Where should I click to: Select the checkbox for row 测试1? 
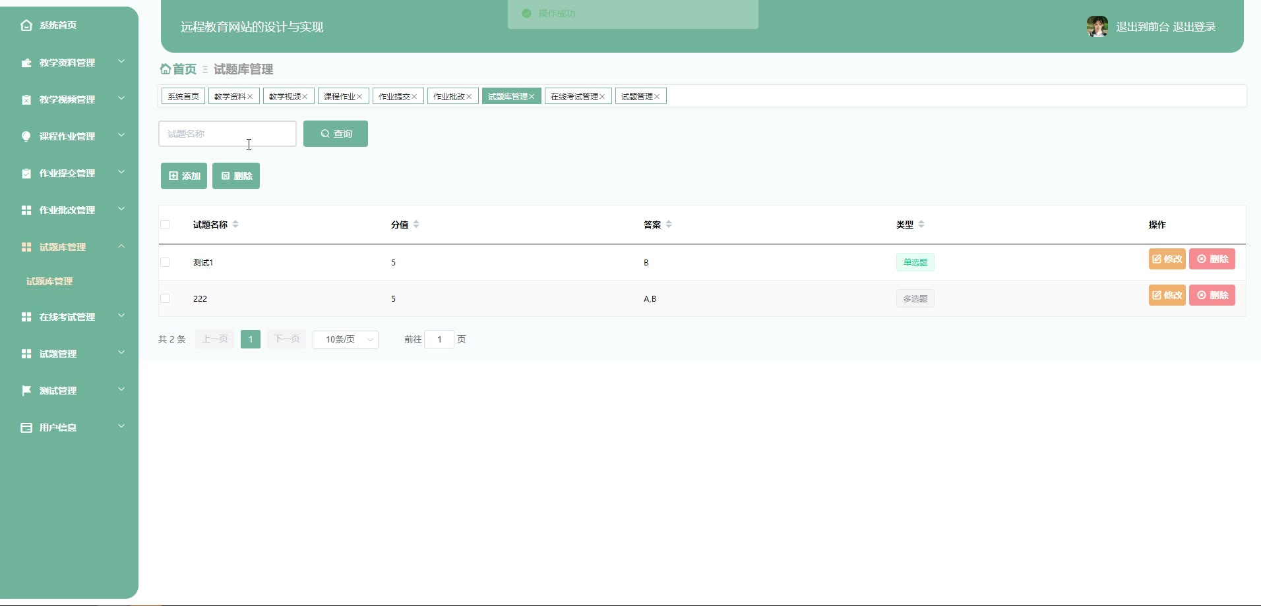(x=165, y=262)
